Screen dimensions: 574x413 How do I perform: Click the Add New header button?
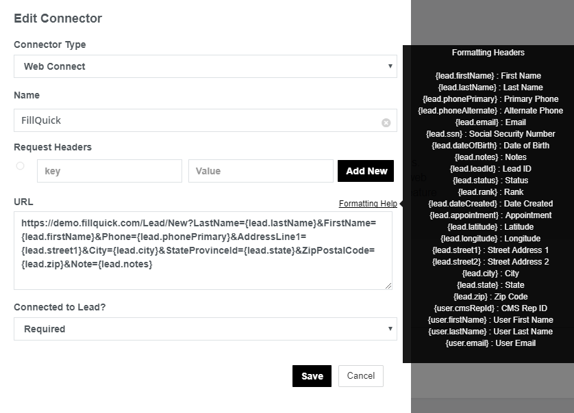point(366,171)
